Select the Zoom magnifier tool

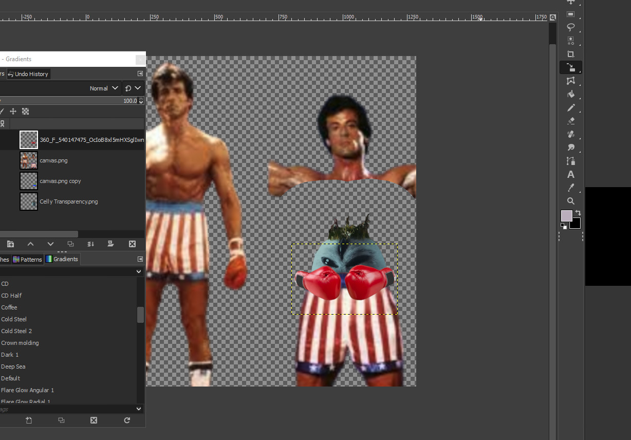[x=570, y=201]
